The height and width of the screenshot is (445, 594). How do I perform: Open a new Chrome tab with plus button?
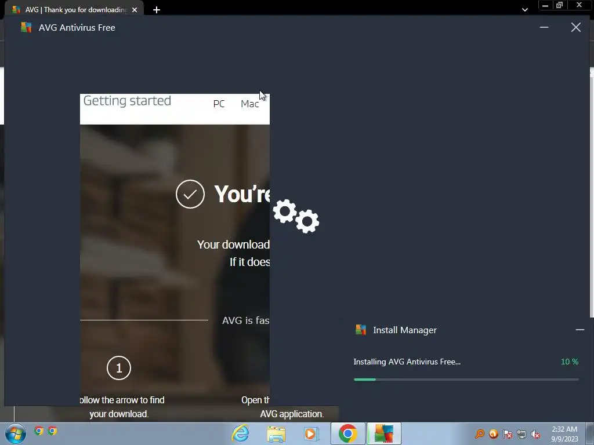coord(157,10)
